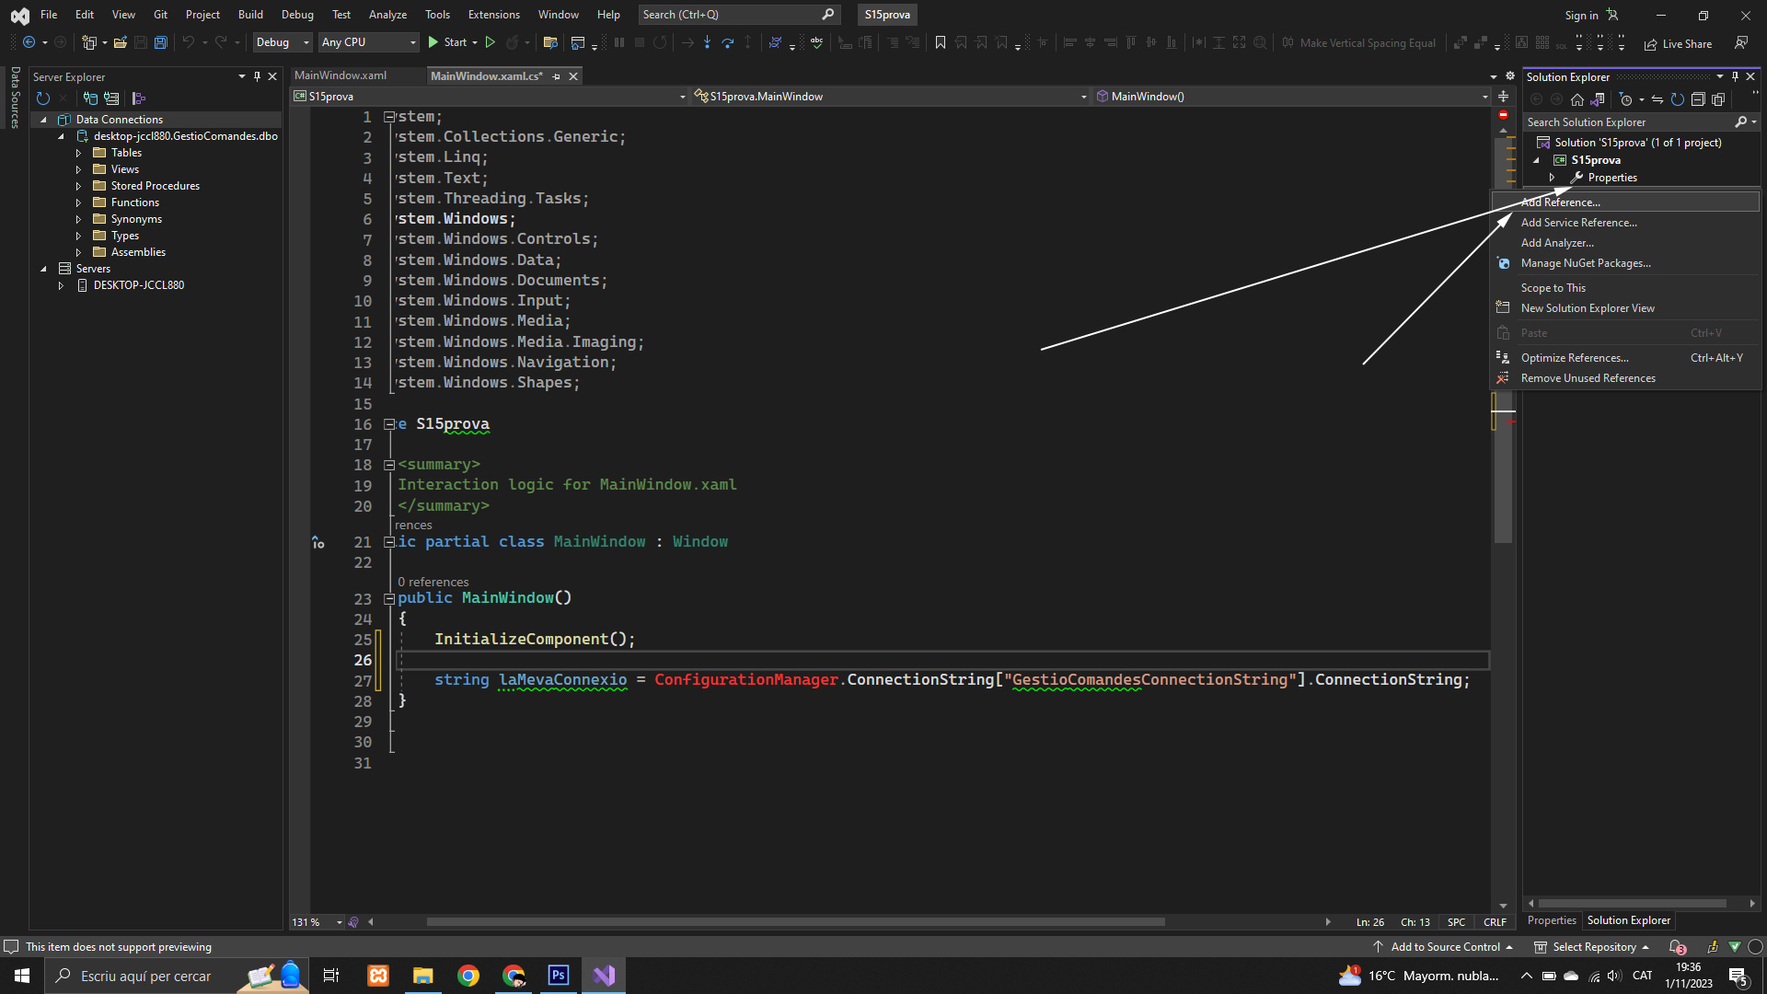This screenshot has height=994, width=1767.
Task: Toggle bookmark on current line
Action: point(940,42)
